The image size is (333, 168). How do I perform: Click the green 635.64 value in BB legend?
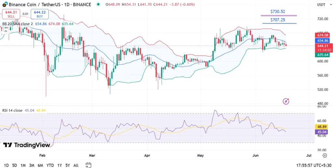(68, 24)
